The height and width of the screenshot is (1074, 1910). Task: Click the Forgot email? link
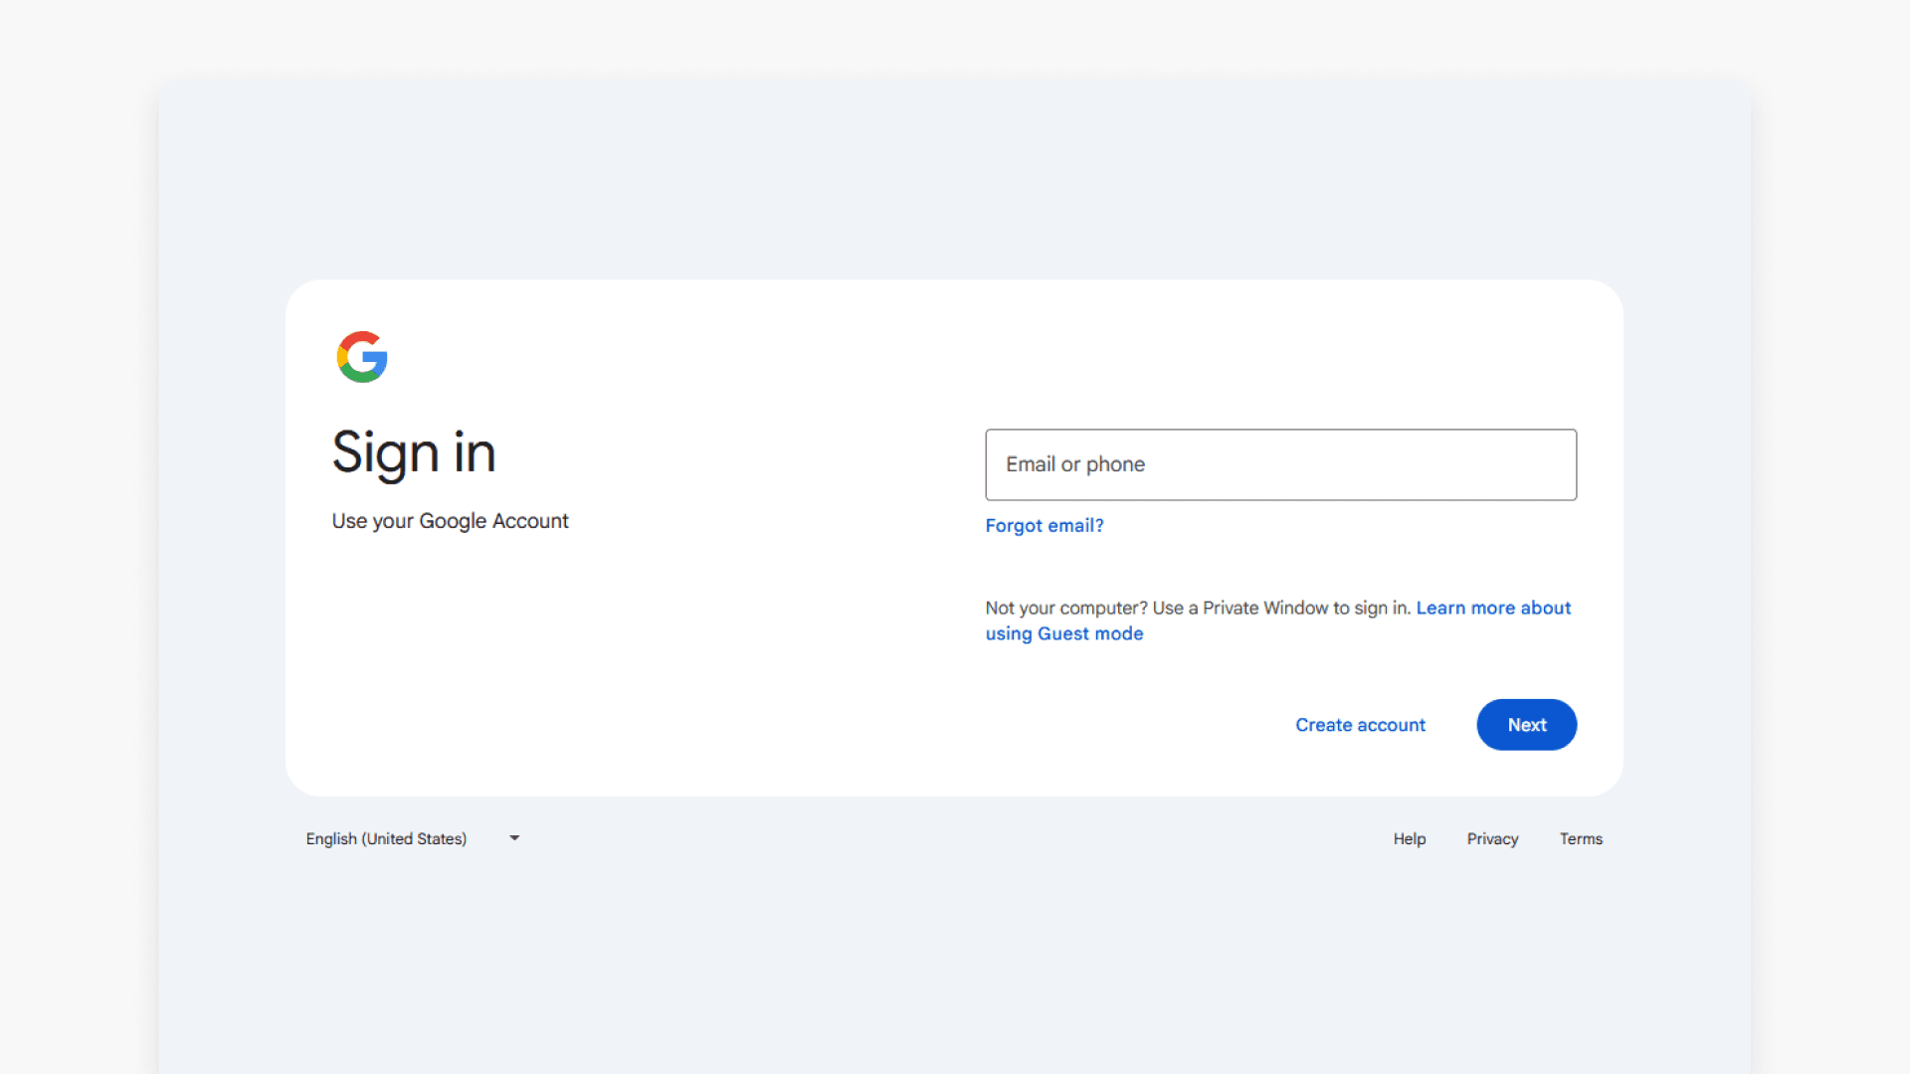(1044, 525)
